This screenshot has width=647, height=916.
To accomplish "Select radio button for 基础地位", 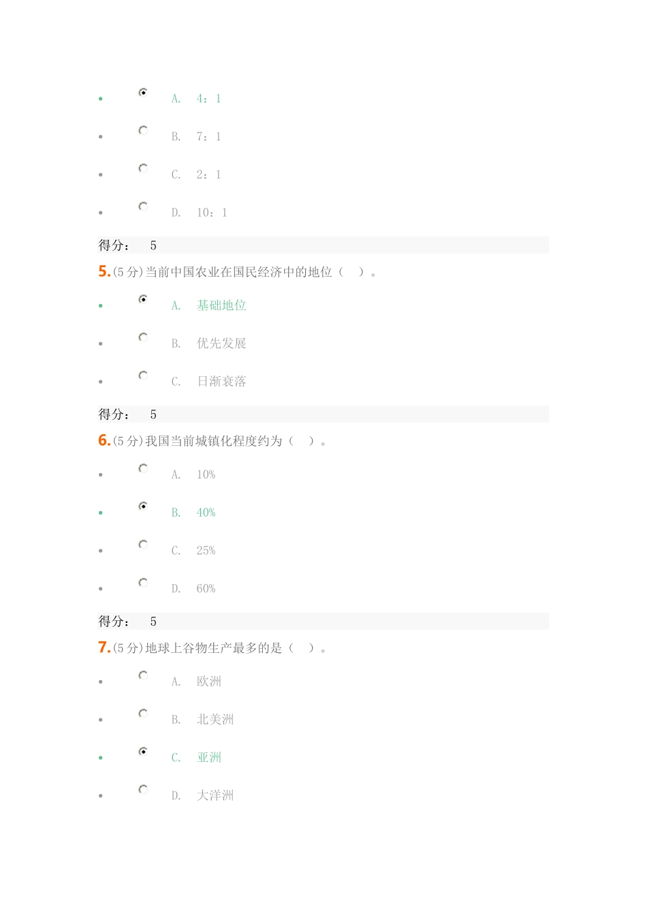I will click(x=143, y=299).
